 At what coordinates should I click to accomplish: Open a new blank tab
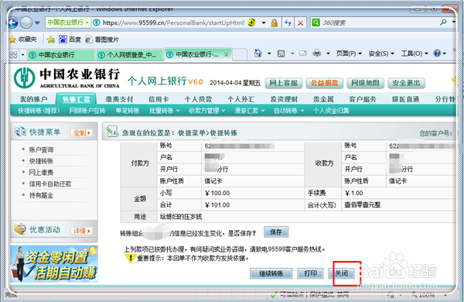[240, 55]
